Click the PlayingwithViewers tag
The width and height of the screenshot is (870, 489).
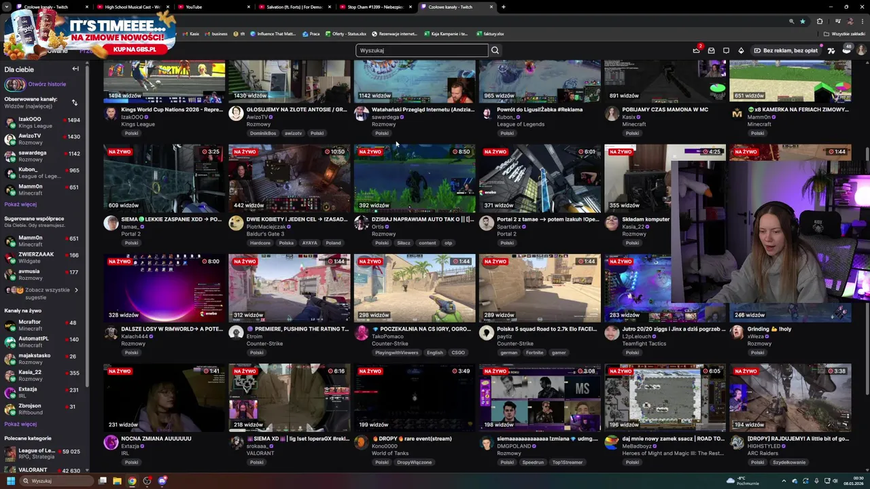point(396,352)
